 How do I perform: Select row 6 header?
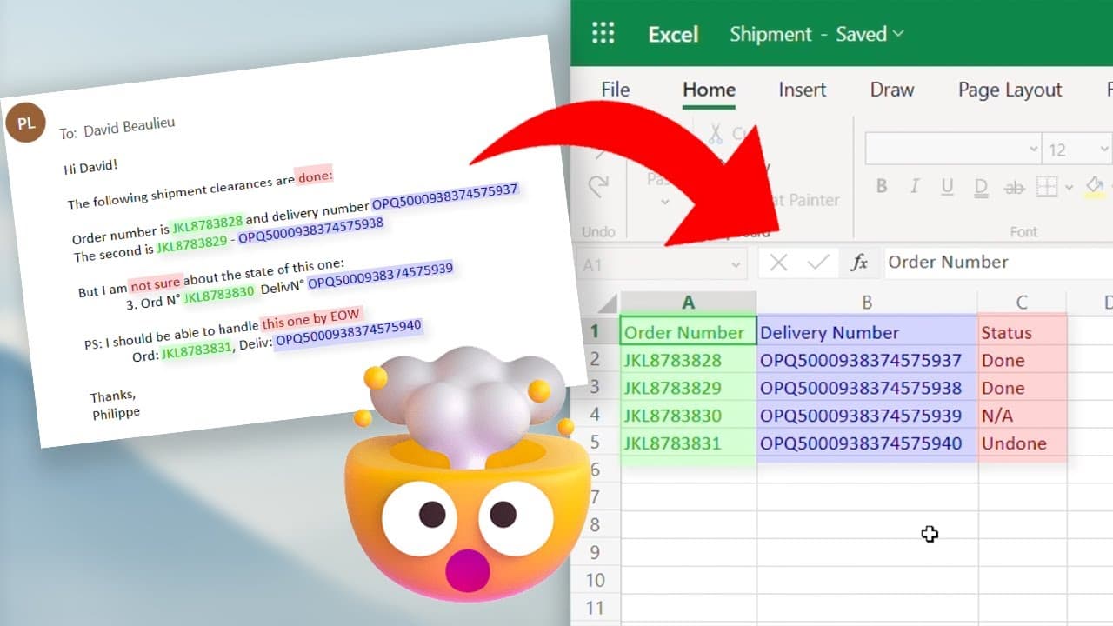596,470
